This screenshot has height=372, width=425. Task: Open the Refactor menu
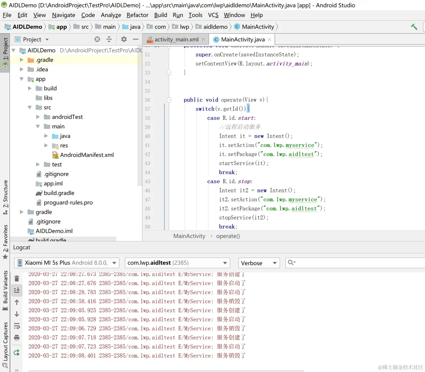137,15
